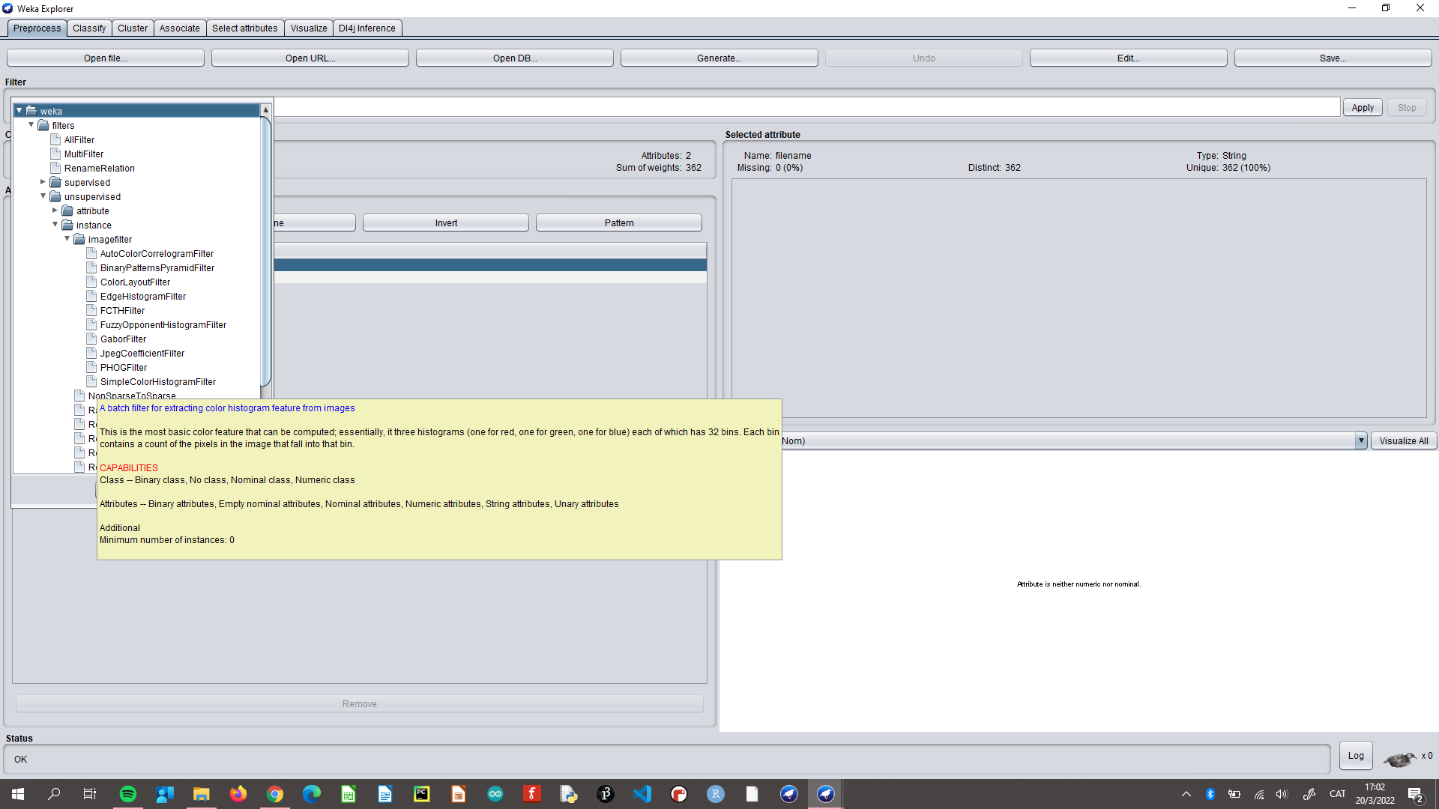Click the filter tree scroll-up arrow
This screenshot has width=1439, height=809.
click(x=265, y=110)
